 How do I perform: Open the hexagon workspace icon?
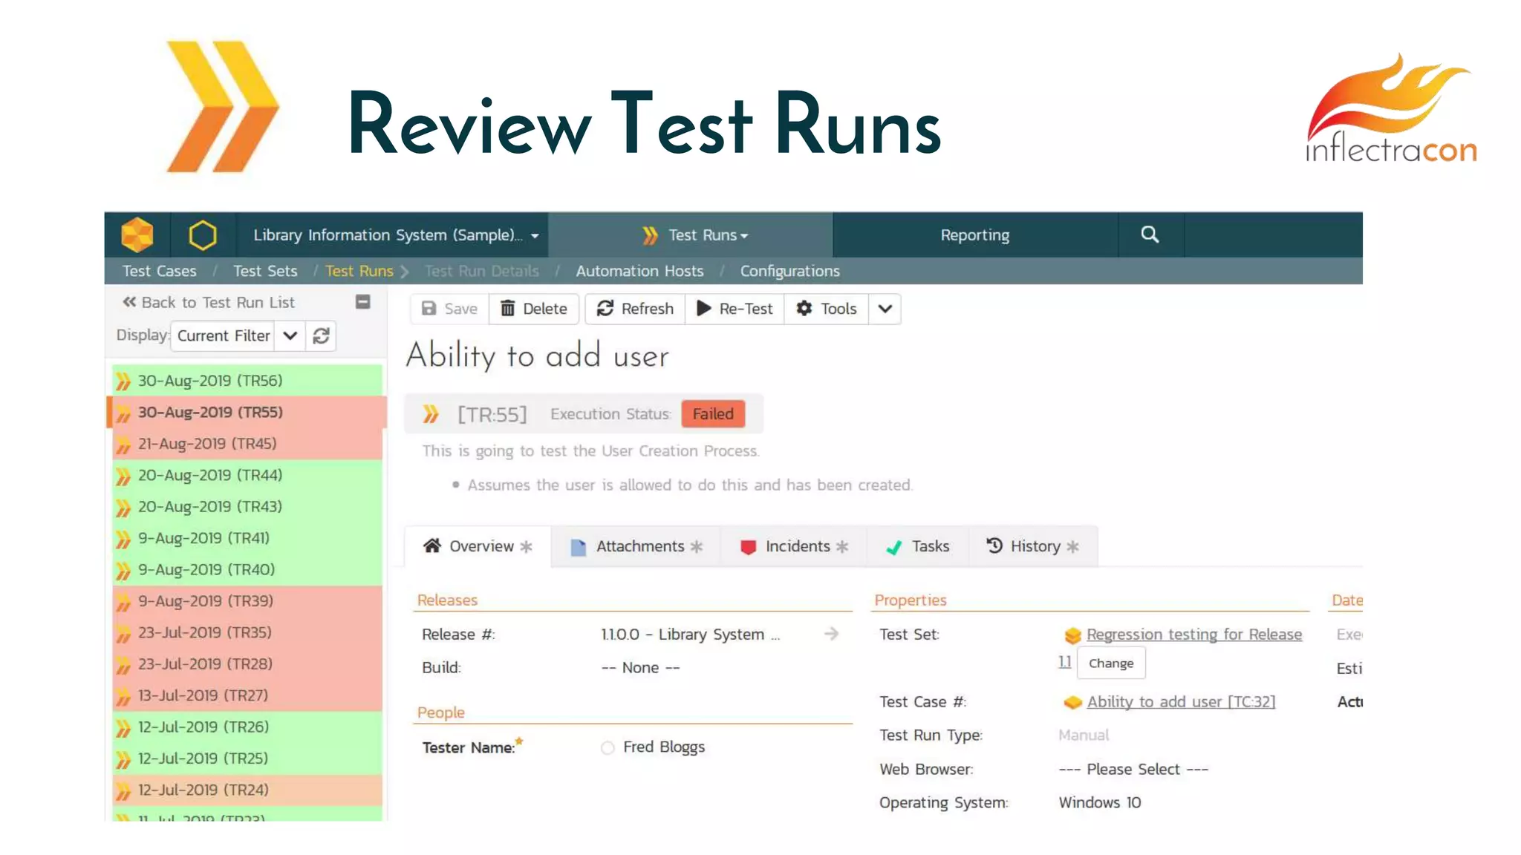coord(203,235)
